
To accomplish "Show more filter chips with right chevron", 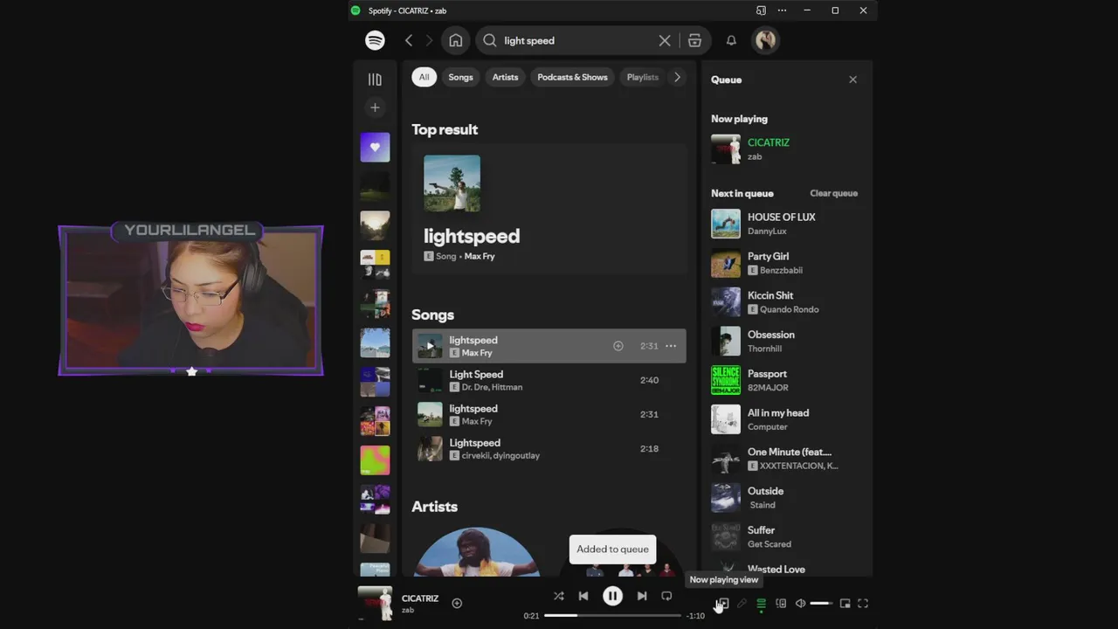I will tap(677, 77).
